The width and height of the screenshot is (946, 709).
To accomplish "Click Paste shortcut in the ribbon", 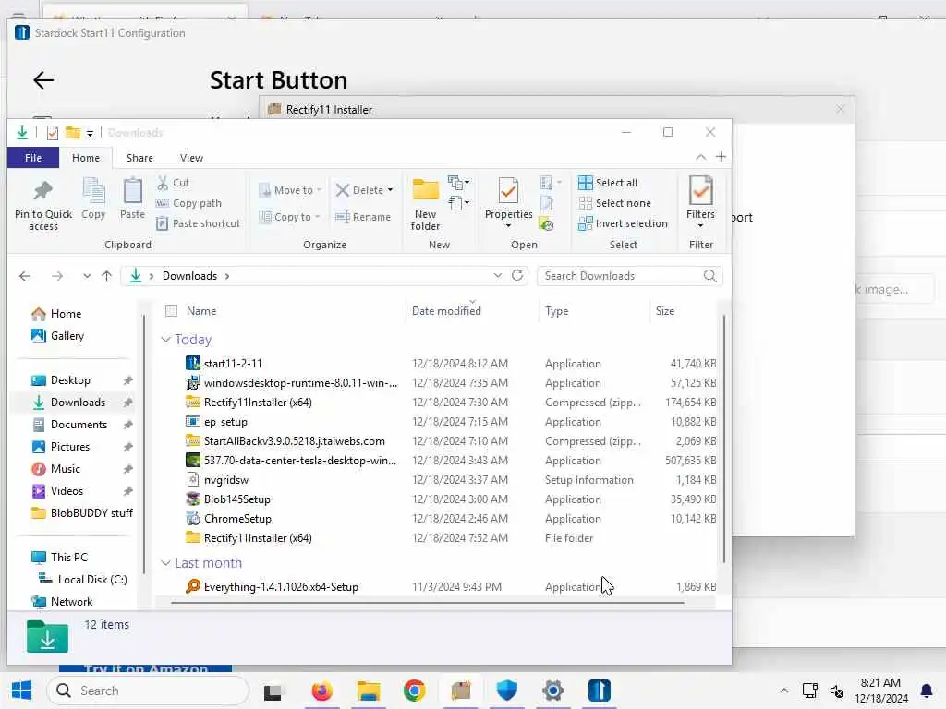I will (198, 223).
